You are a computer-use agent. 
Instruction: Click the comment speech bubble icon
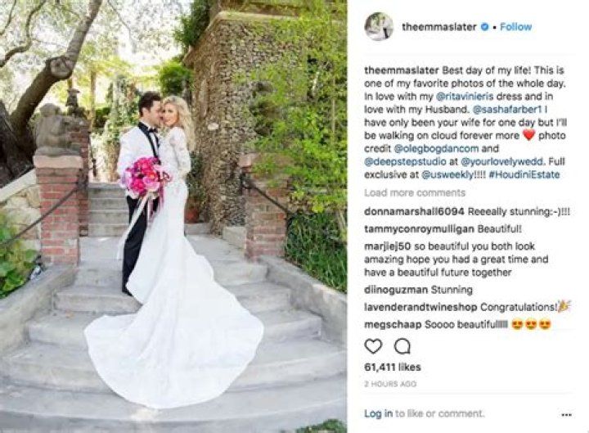pos(402,346)
